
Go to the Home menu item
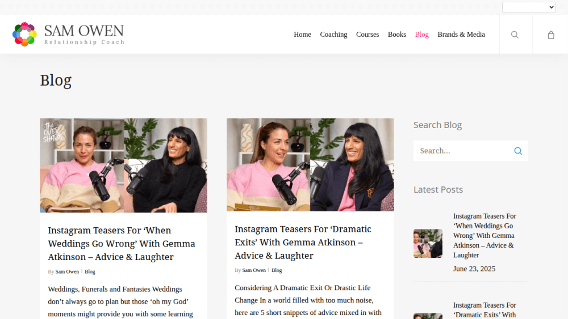point(303,35)
